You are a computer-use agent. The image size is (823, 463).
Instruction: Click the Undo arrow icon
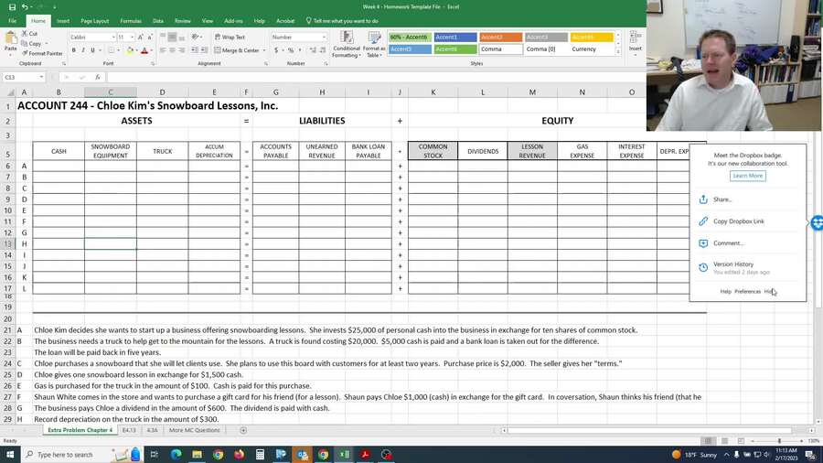click(x=25, y=6)
